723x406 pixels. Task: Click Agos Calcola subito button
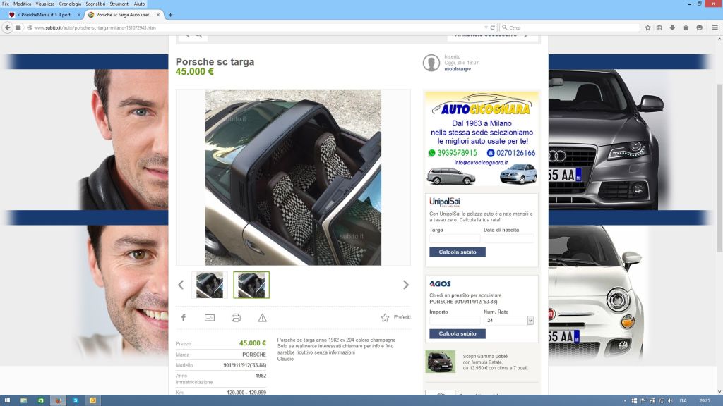tap(458, 333)
